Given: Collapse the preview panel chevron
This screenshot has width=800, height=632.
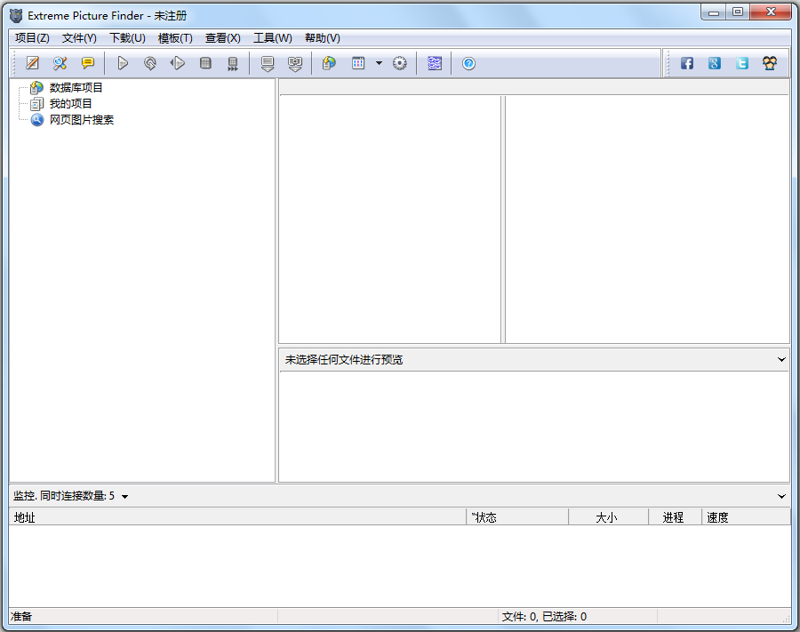Looking at the screenshot, I should click(x=782, y=360).
